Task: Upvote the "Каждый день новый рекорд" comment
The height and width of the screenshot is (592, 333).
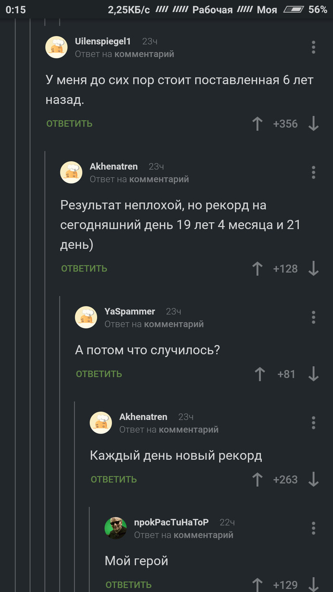Action: click(x=257, y=479)
